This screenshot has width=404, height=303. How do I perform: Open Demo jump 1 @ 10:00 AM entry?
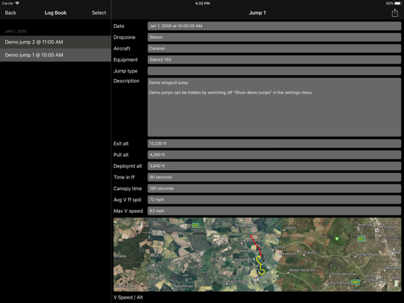click(56, 55)
